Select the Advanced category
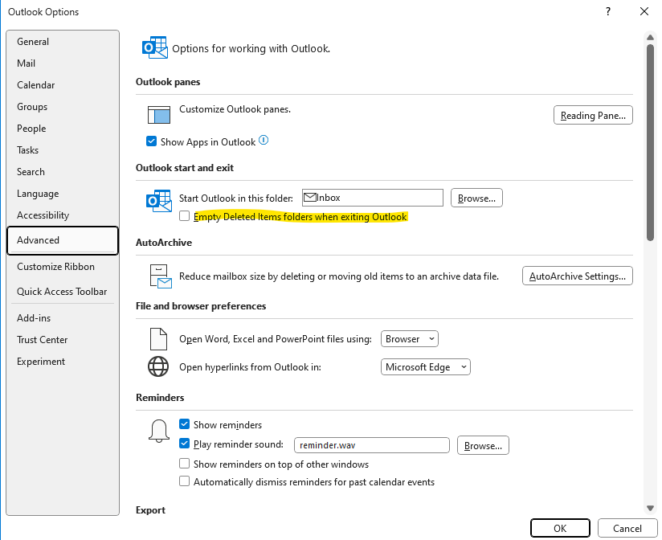This screenshot has width=662, height=540. tap(63, 240)
